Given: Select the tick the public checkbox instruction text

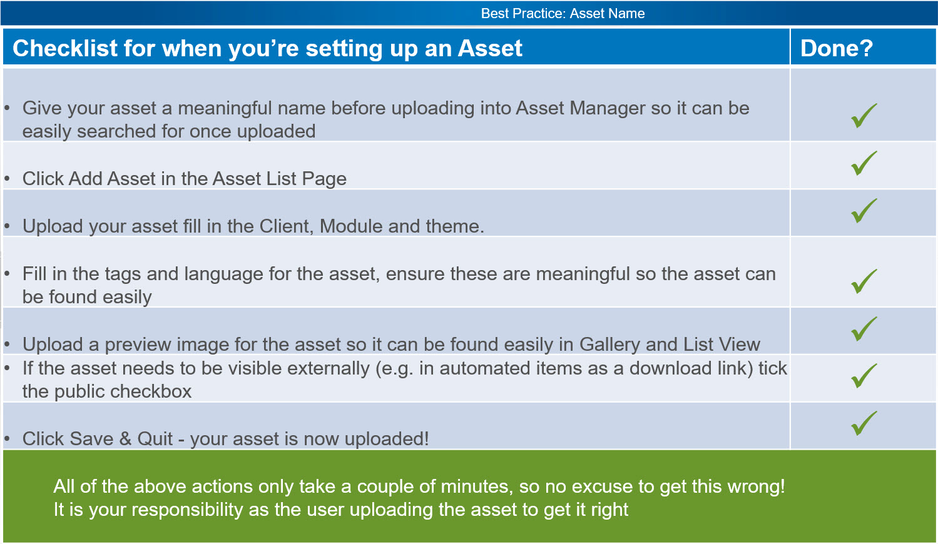Looking at the screenshot, I should [x=404, y=380].
